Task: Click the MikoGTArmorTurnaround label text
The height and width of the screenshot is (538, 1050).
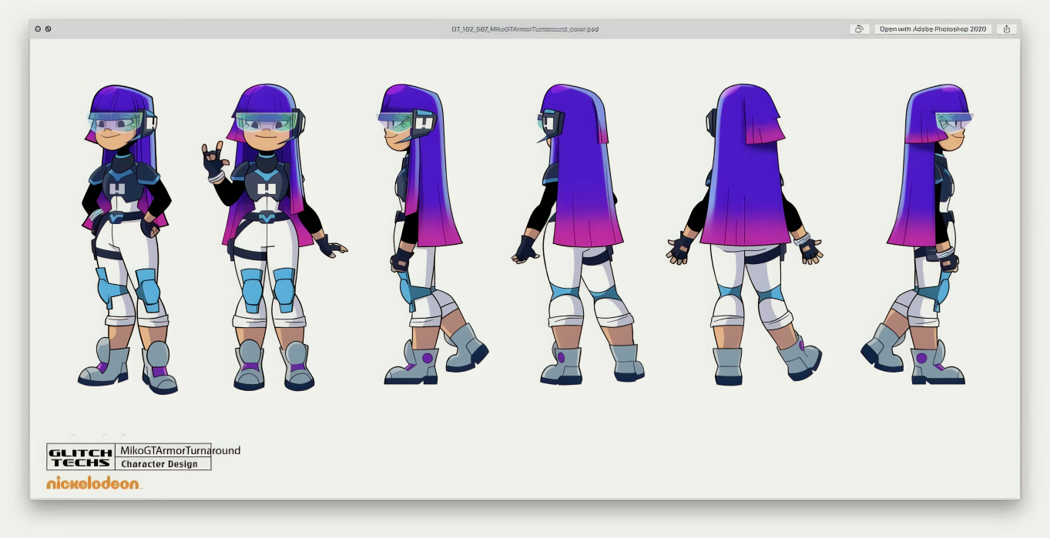Action: pyautogui.click(x=180, y=450)
